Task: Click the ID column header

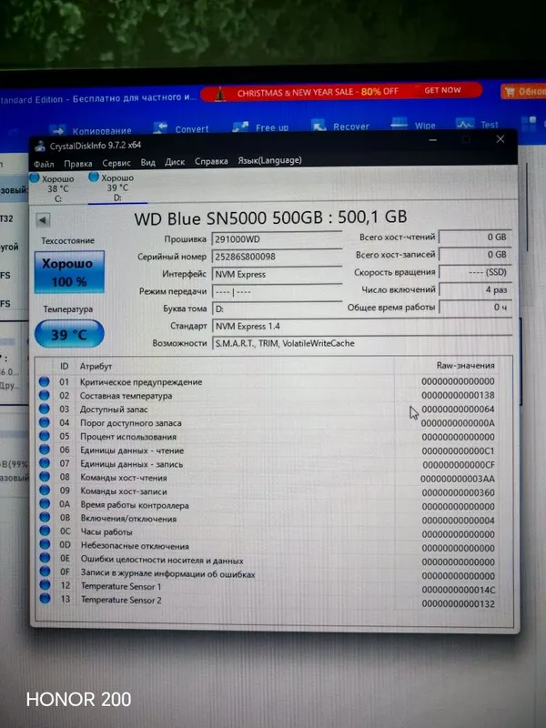Action: pyautogui.click(x=64, y=367)
